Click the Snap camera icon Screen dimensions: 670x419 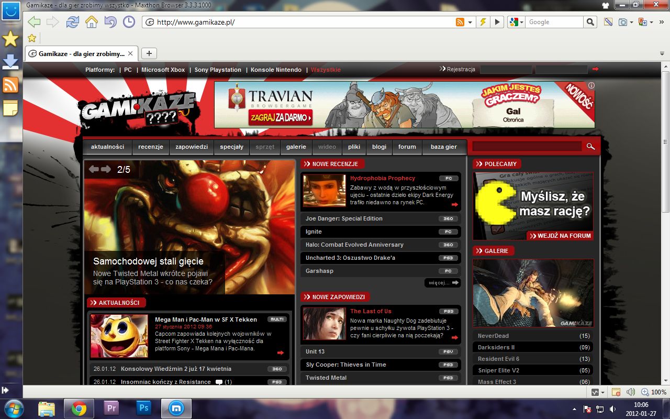(623, 22)
